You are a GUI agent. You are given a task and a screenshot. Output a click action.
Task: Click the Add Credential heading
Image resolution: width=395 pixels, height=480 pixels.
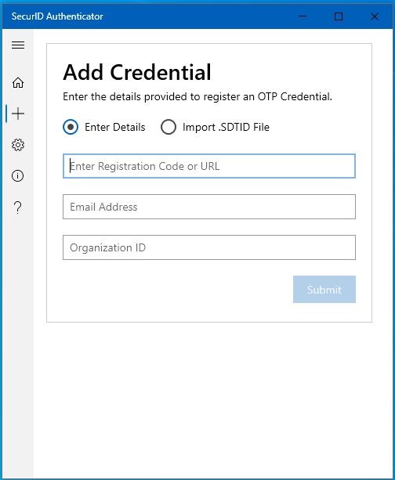pos(137,72)
